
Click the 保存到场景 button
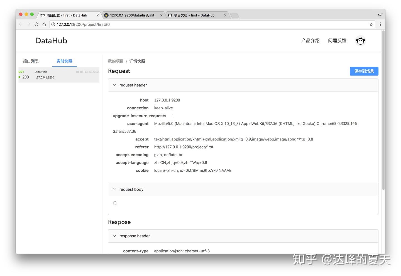pyautogui.click(x=364, y=71)
